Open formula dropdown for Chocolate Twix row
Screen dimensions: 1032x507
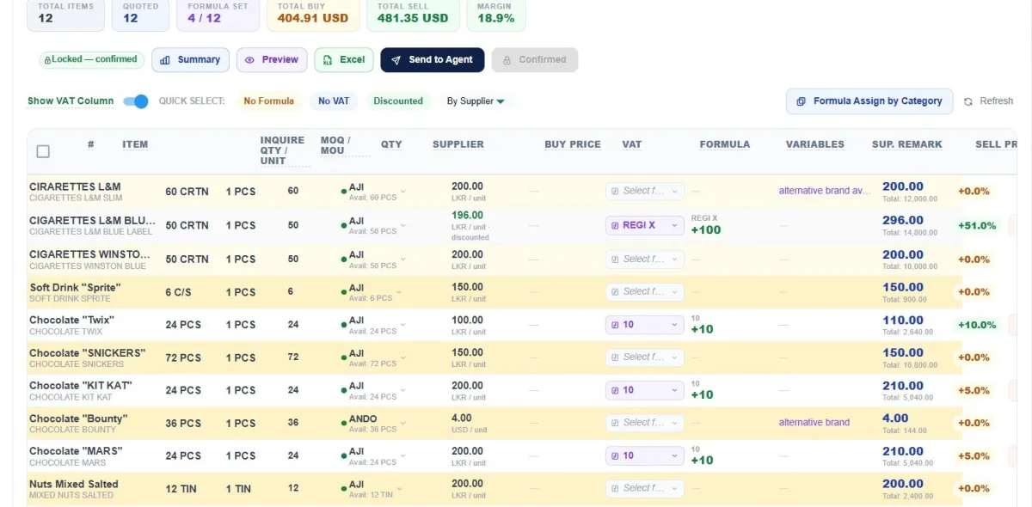[x=645, y=325]
